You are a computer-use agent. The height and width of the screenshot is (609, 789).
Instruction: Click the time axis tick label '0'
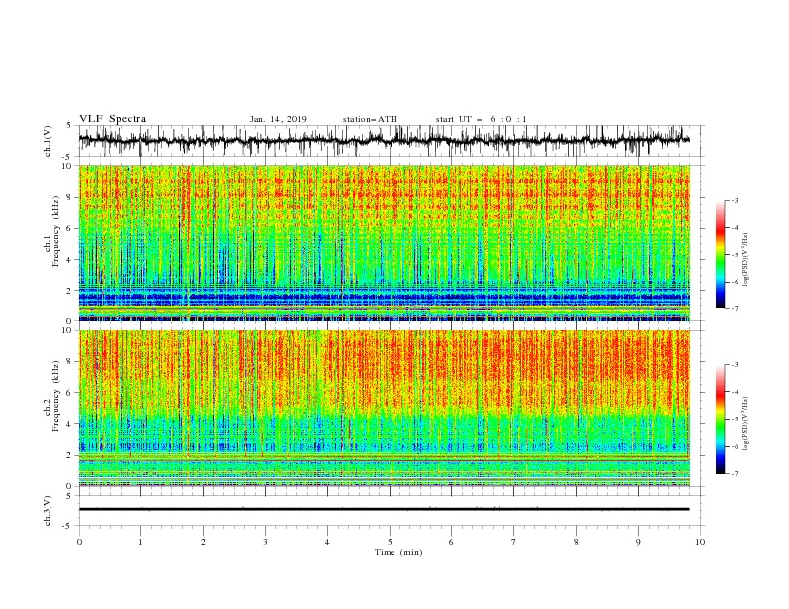(79, 542)
